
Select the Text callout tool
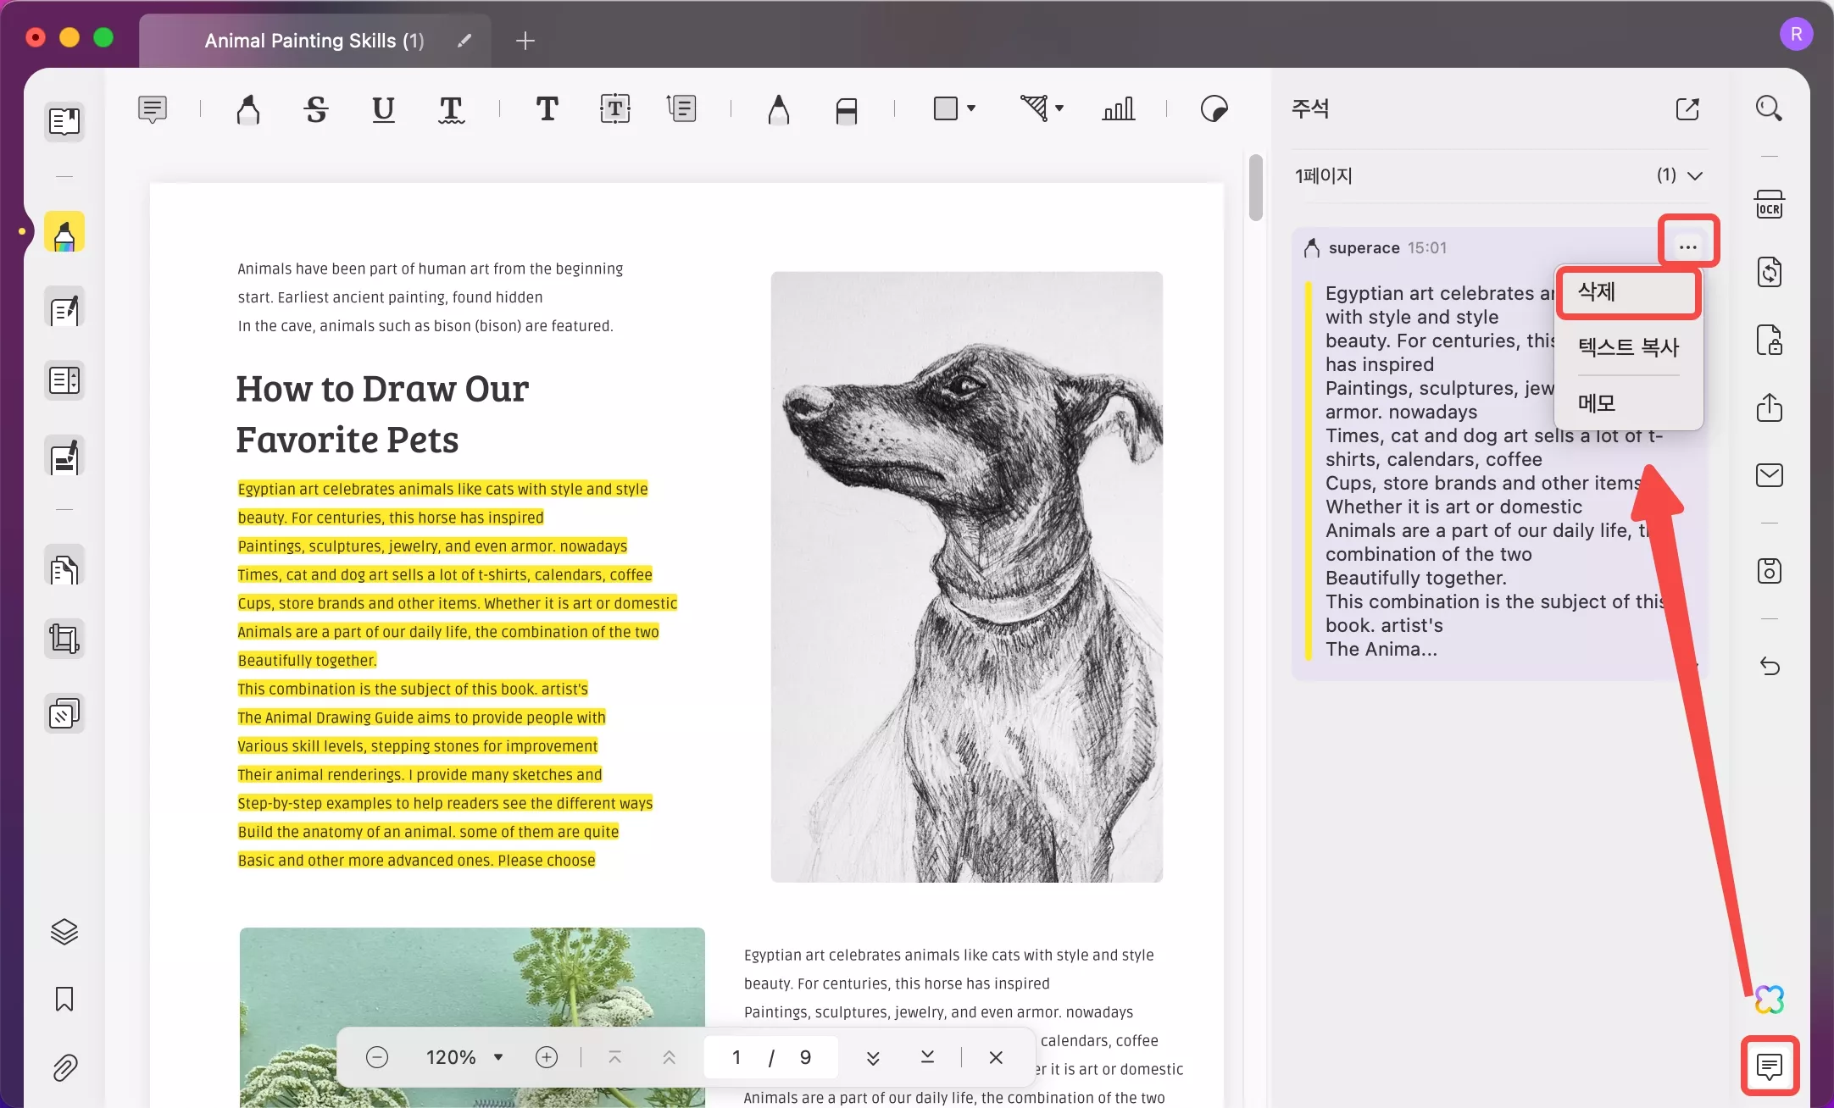[681, 108]
